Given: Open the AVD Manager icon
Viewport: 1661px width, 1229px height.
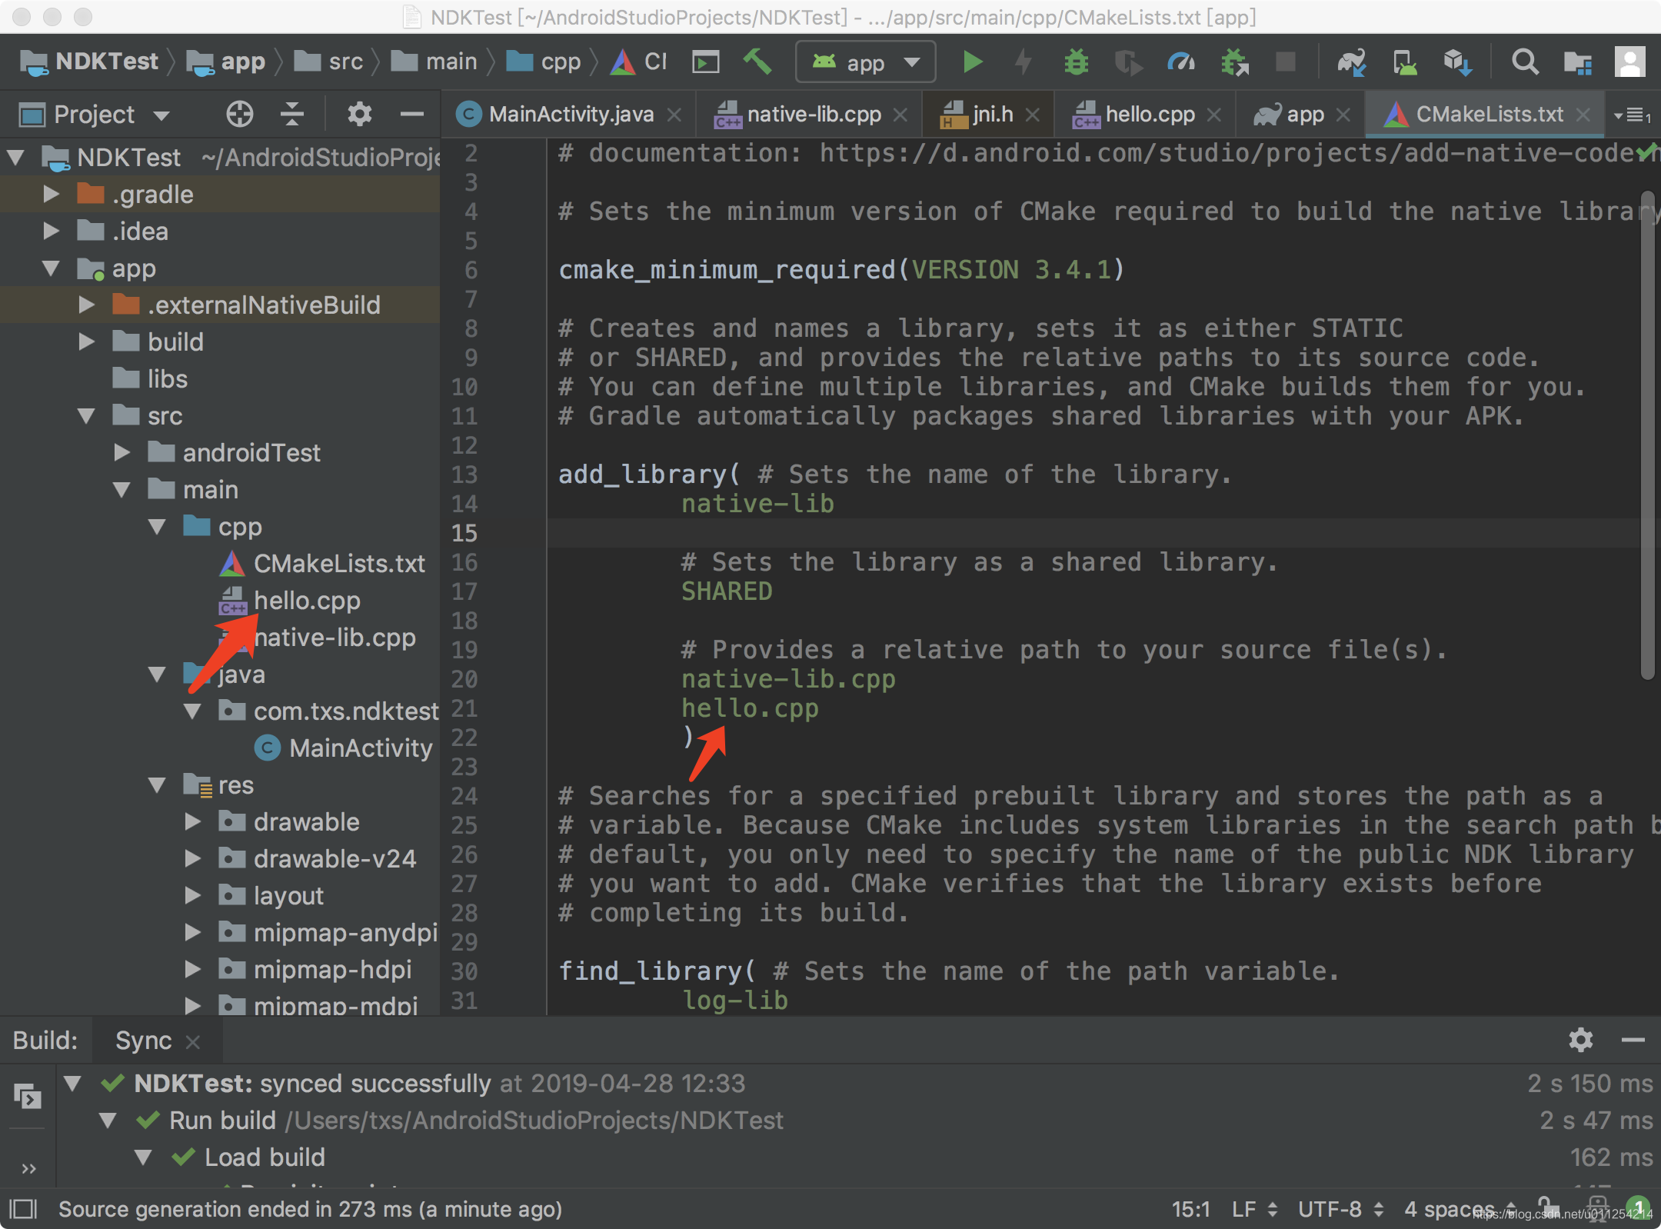Looking at the screenshot, I should [1404, 62].
